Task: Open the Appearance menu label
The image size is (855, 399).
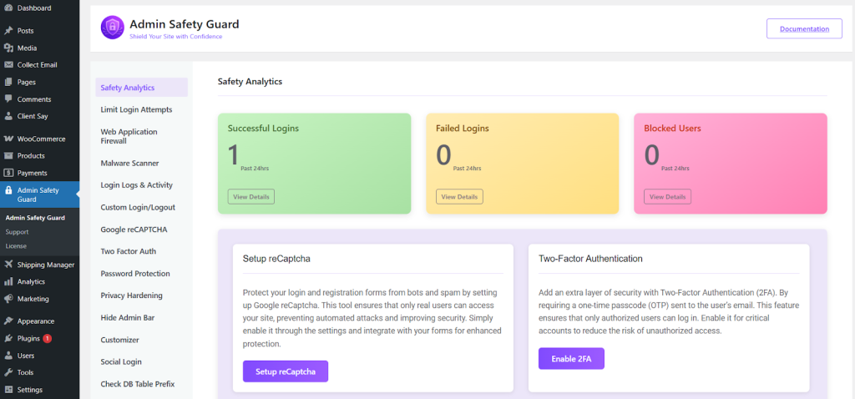Action: (x=35, y=321)
